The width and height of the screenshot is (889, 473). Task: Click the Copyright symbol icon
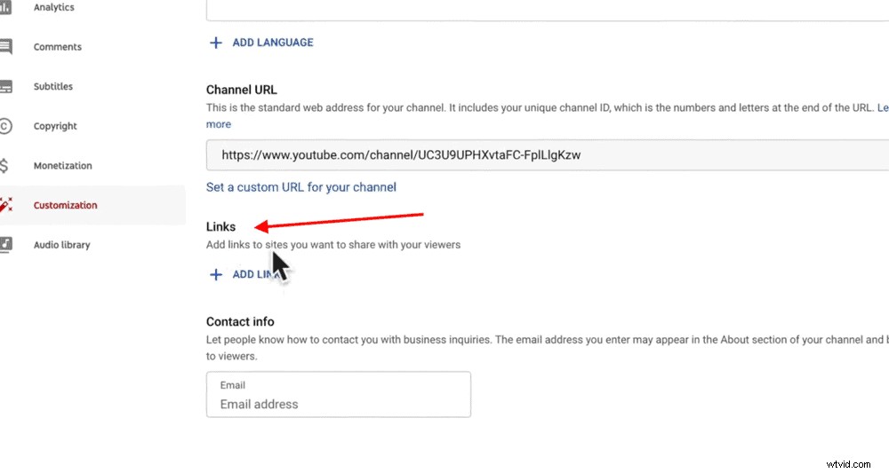click(x=5, y=126)
